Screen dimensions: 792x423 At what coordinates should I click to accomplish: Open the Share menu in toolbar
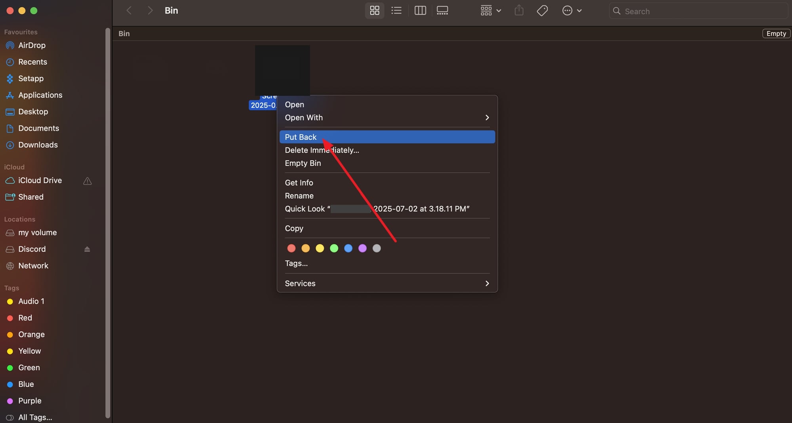[519, 11]
